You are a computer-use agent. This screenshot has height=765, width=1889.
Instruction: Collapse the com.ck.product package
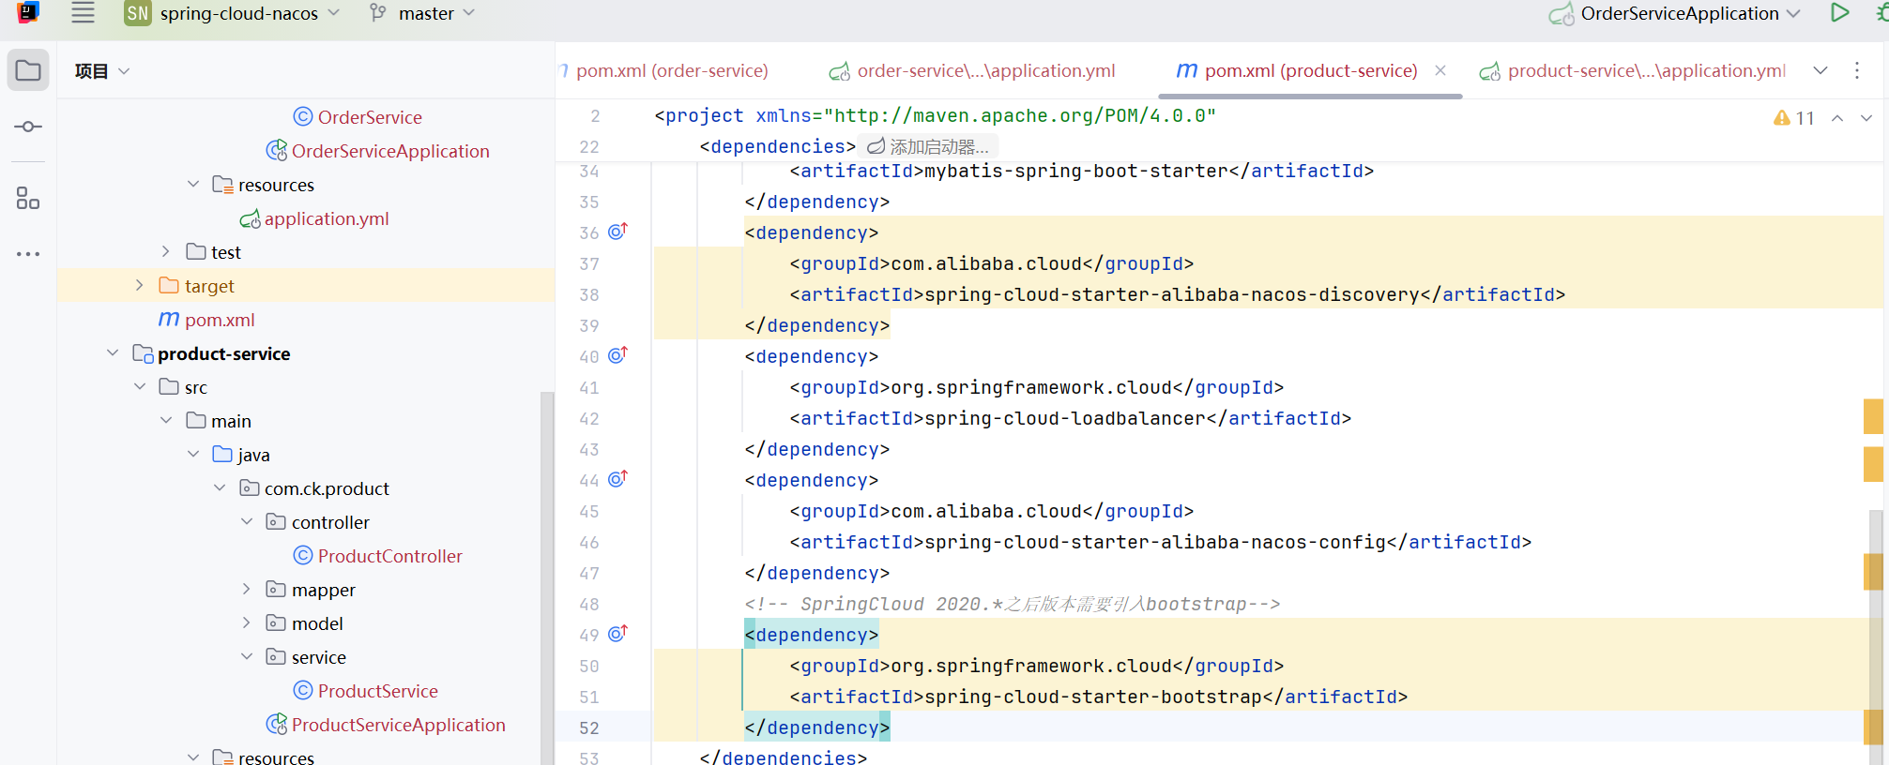220,487
